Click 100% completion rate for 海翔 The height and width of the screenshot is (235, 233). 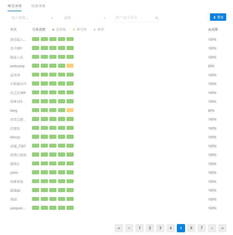click(212, 199)
